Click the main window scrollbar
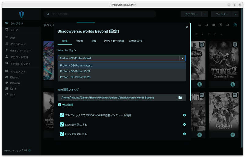The image size is (245, 158). (242, 78)
